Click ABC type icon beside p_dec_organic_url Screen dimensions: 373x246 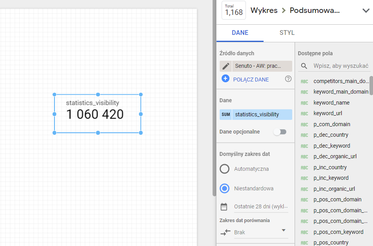[x=304, y=157]
